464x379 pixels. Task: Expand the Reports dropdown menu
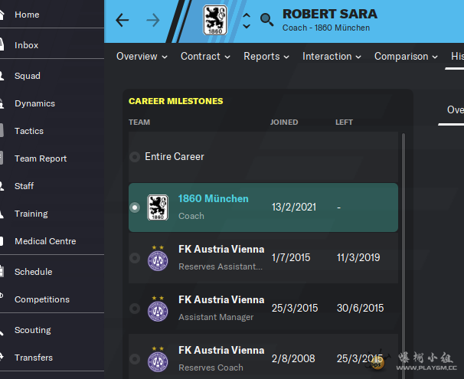point(266,57)
